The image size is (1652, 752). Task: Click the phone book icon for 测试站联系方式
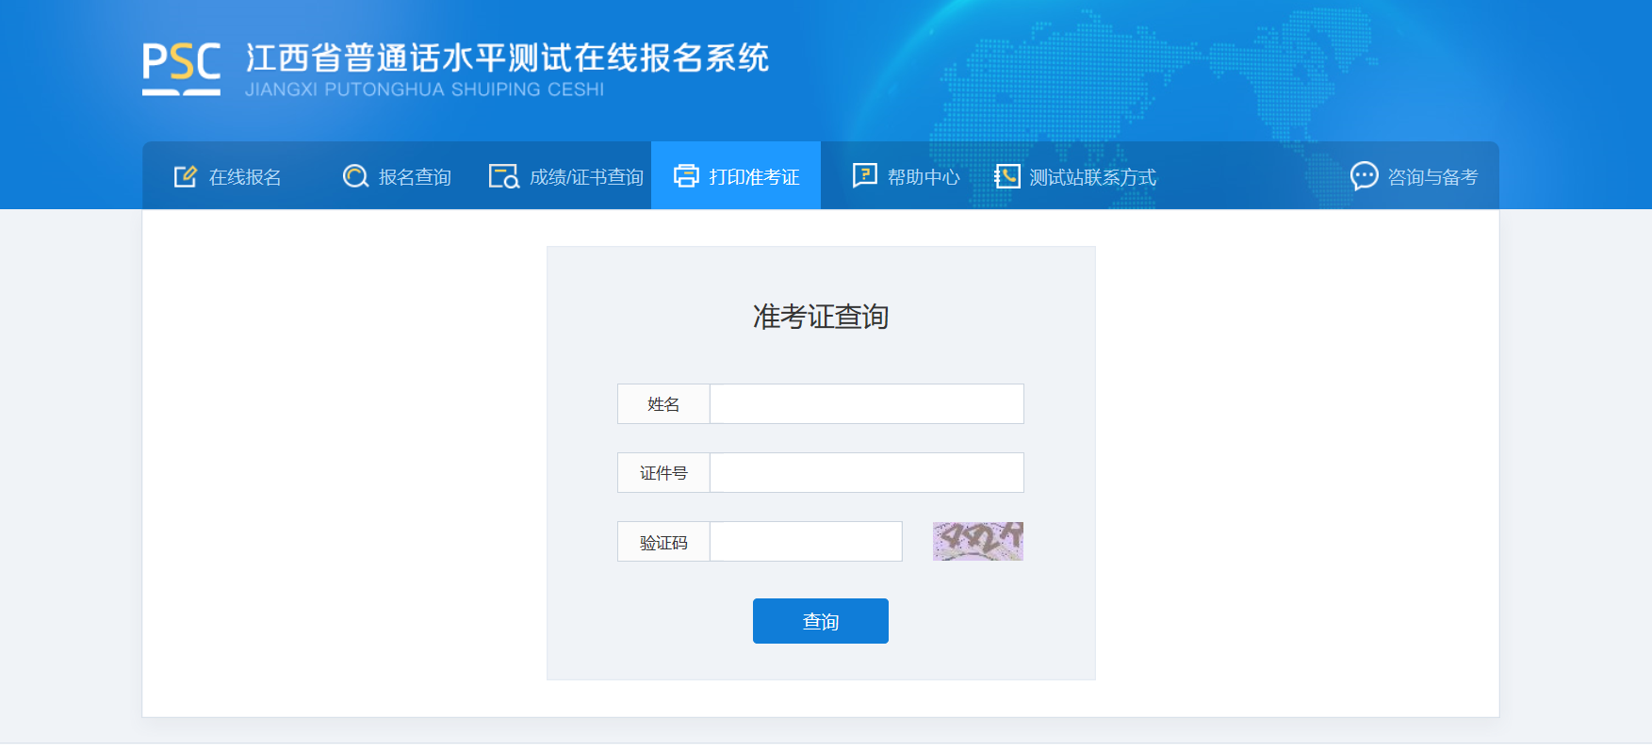[x=1006, y=176]
